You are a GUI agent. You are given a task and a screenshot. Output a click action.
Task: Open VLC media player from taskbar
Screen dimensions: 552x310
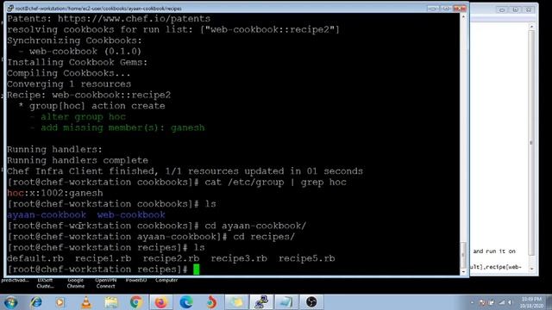pos(86,302)
